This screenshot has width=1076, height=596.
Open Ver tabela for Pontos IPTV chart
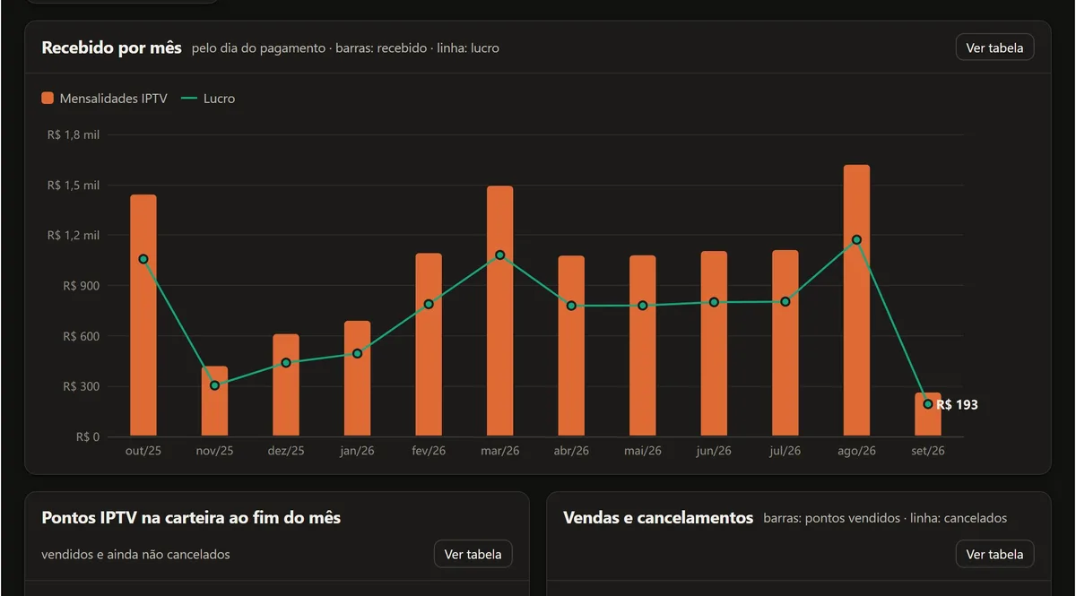(473, 554)
